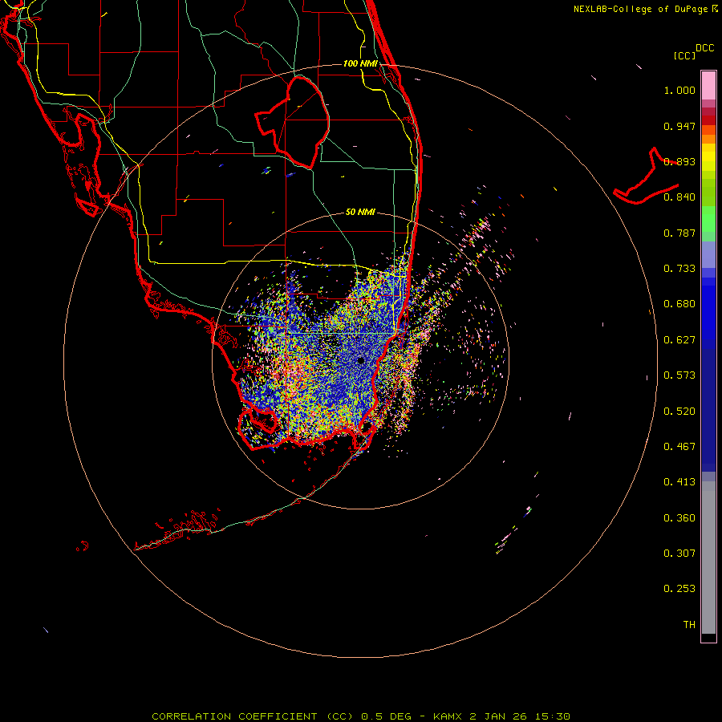The image size is (722, 722).
Task: Click the [CC] units label
Action: 685,55
